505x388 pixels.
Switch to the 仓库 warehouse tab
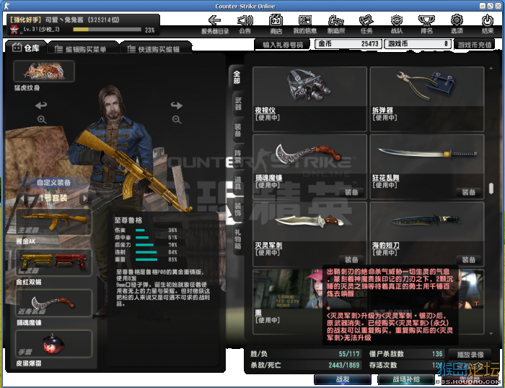(26, 48)
